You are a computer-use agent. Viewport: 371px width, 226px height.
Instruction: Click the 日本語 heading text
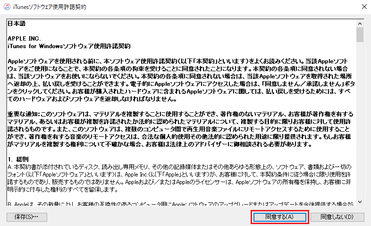tap(17, 24)
